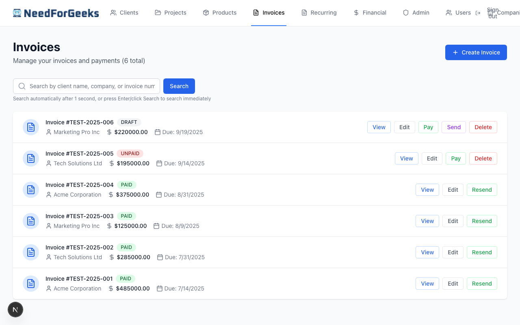This screenshot has height=325, width=520.
Task: Switch to the Invoices tab
Action: 268,13
